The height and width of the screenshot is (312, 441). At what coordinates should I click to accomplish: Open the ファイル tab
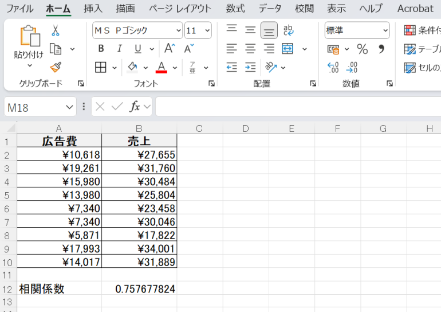click(19, 9)
